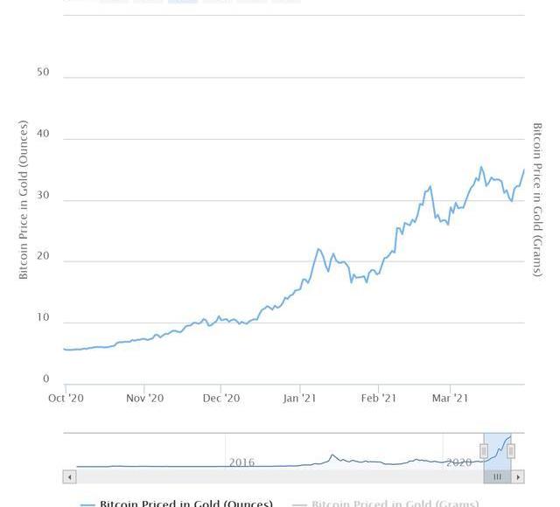
Task: Click the blue line symbol of Ounces legend
Action: 87,504
